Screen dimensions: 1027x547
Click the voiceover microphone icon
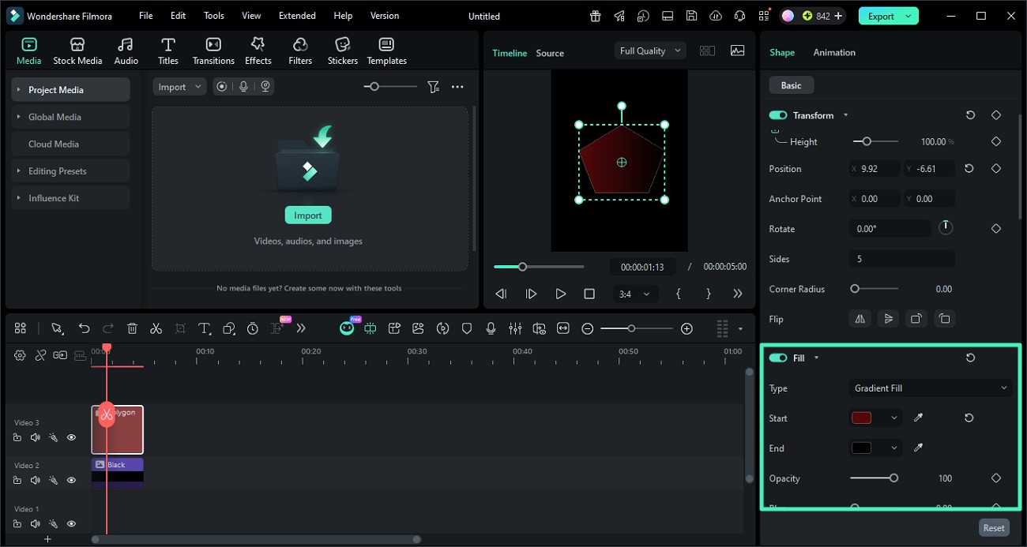click(491, 328)
